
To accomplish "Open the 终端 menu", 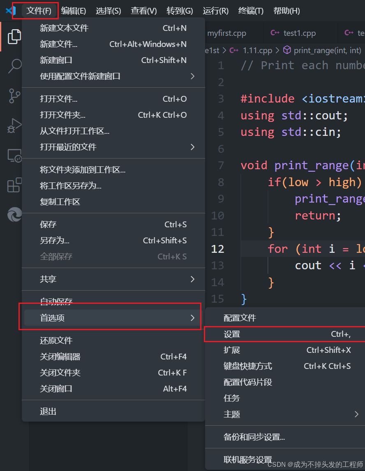I will click(x=250, y=11).
